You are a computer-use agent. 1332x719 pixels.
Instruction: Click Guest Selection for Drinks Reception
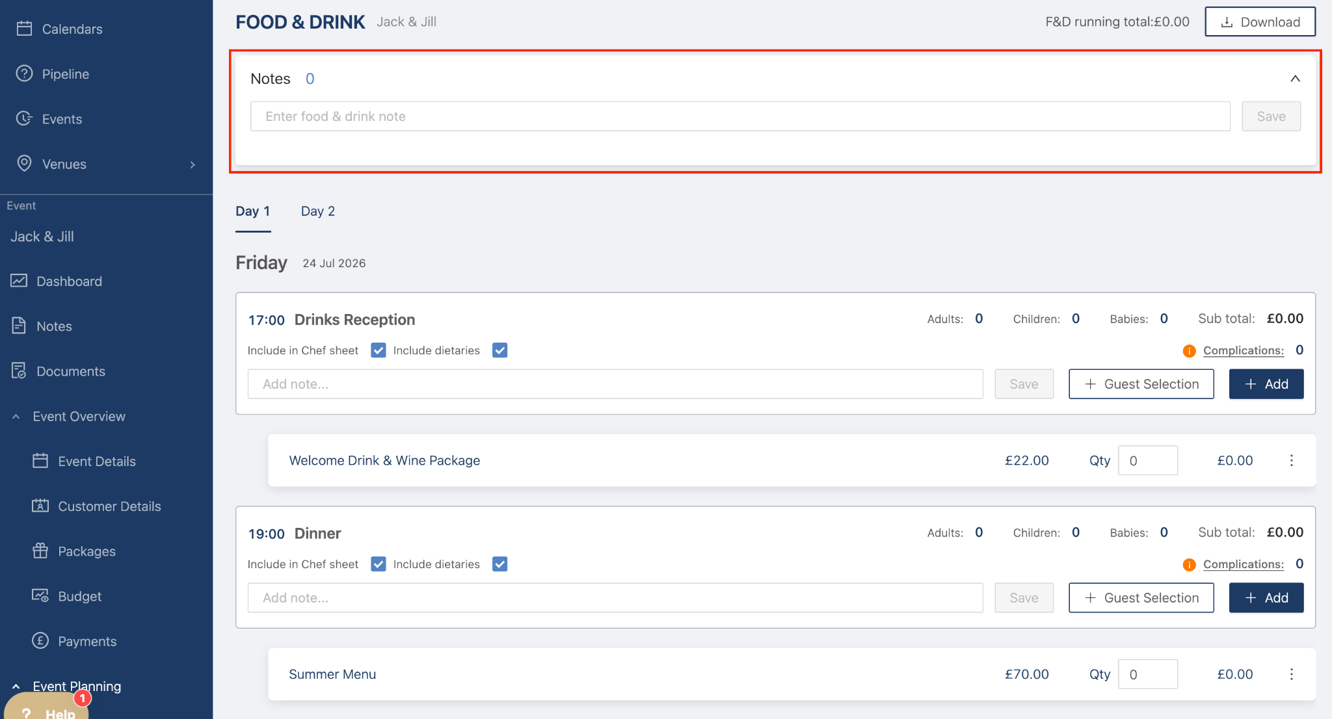pyautogui.click(x=1141, y=384)
